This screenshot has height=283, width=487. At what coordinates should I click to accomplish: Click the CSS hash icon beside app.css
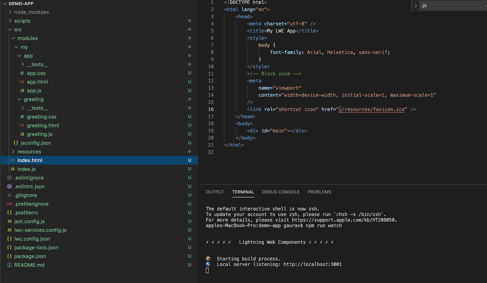(x=22, y=73)
